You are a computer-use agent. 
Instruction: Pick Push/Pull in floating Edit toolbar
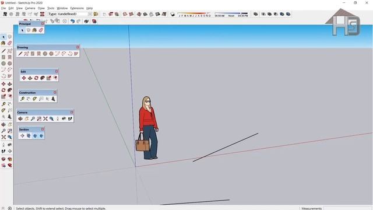pos(30,78)
